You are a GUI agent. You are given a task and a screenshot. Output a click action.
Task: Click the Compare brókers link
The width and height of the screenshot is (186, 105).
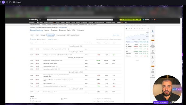tap(63, 27)
